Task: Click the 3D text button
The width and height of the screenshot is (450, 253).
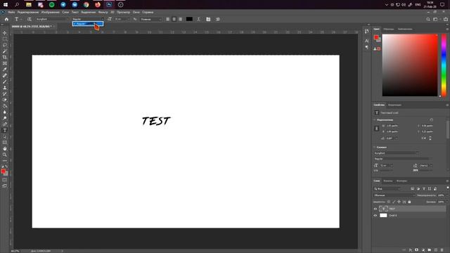Action: click(x=218, y=19)
